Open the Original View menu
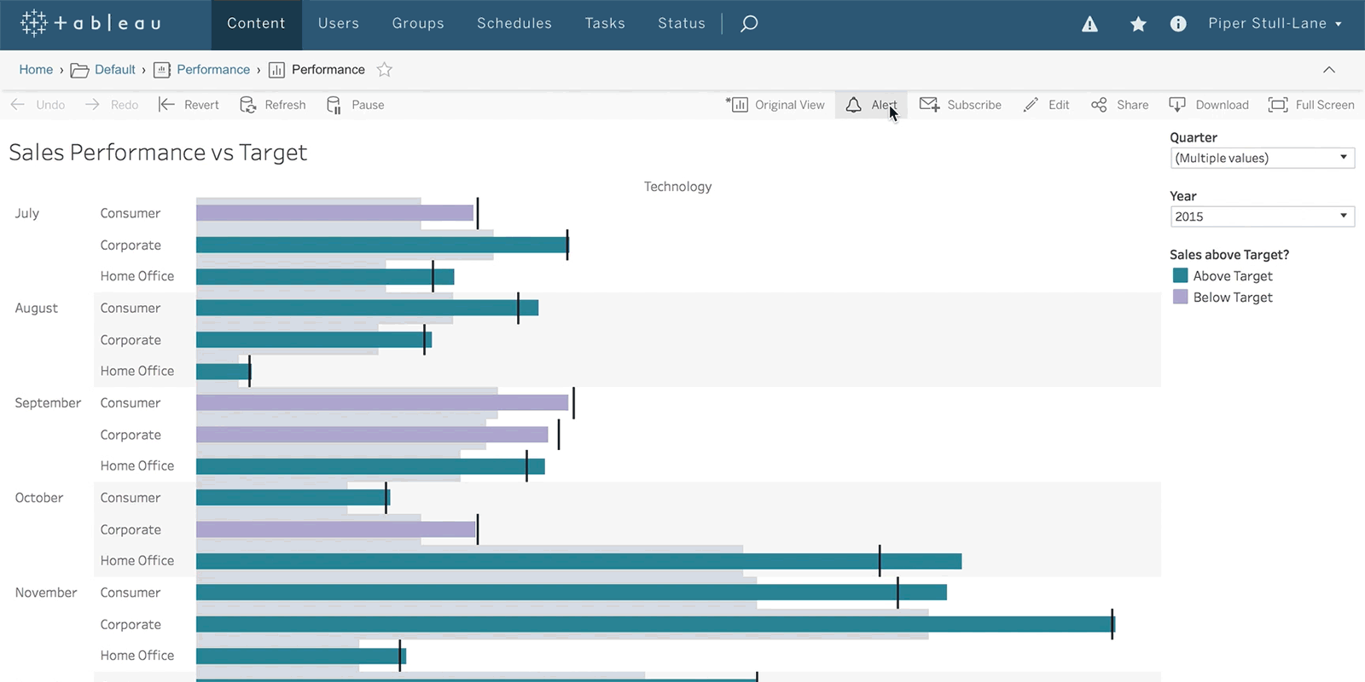The image size is (1365, 682). pyautogui.click(x=775, y=105)
